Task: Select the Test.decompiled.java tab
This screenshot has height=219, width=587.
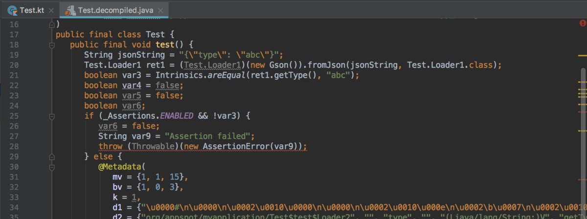Action: tap(113, 9)
